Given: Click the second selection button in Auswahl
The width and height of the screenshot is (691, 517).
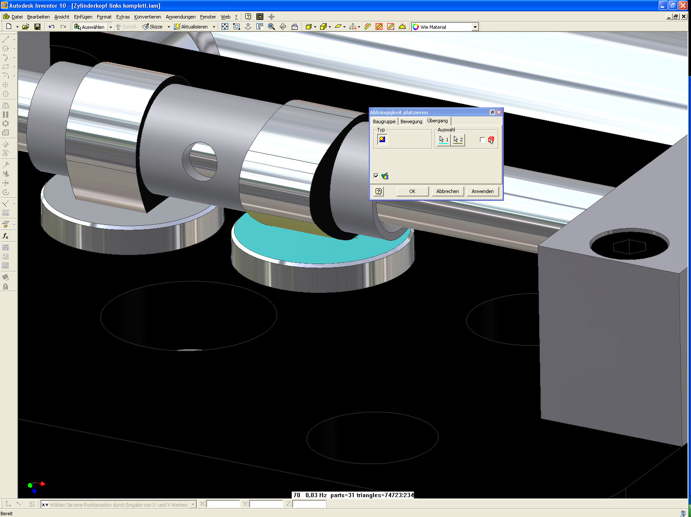Looking at the screenshot, I should click(x=458, y=140).
